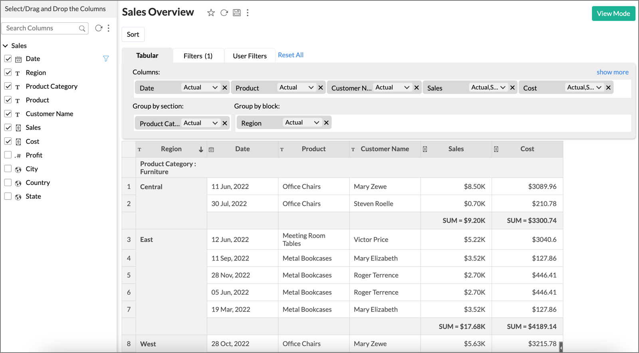Click the Reset All link

(290, 55)
